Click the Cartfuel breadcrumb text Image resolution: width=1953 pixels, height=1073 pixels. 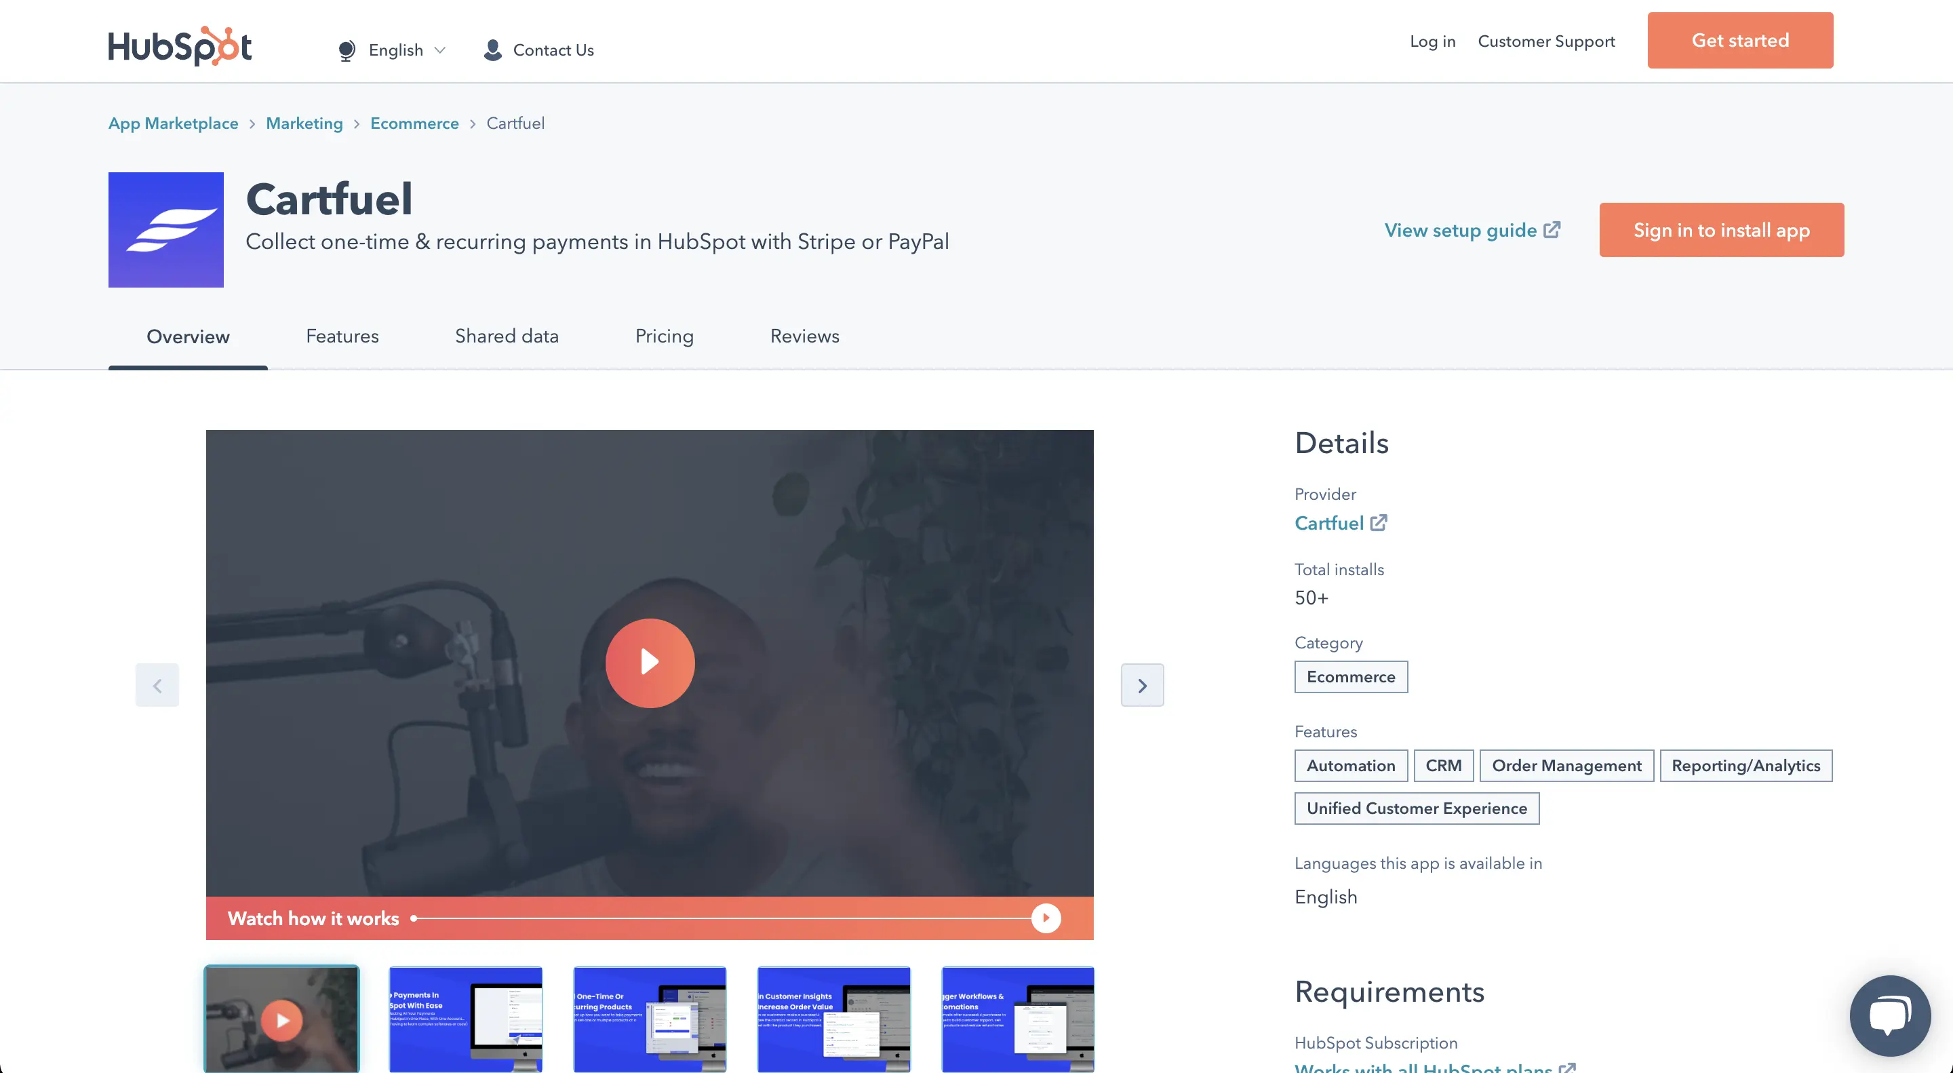point(515,123)
